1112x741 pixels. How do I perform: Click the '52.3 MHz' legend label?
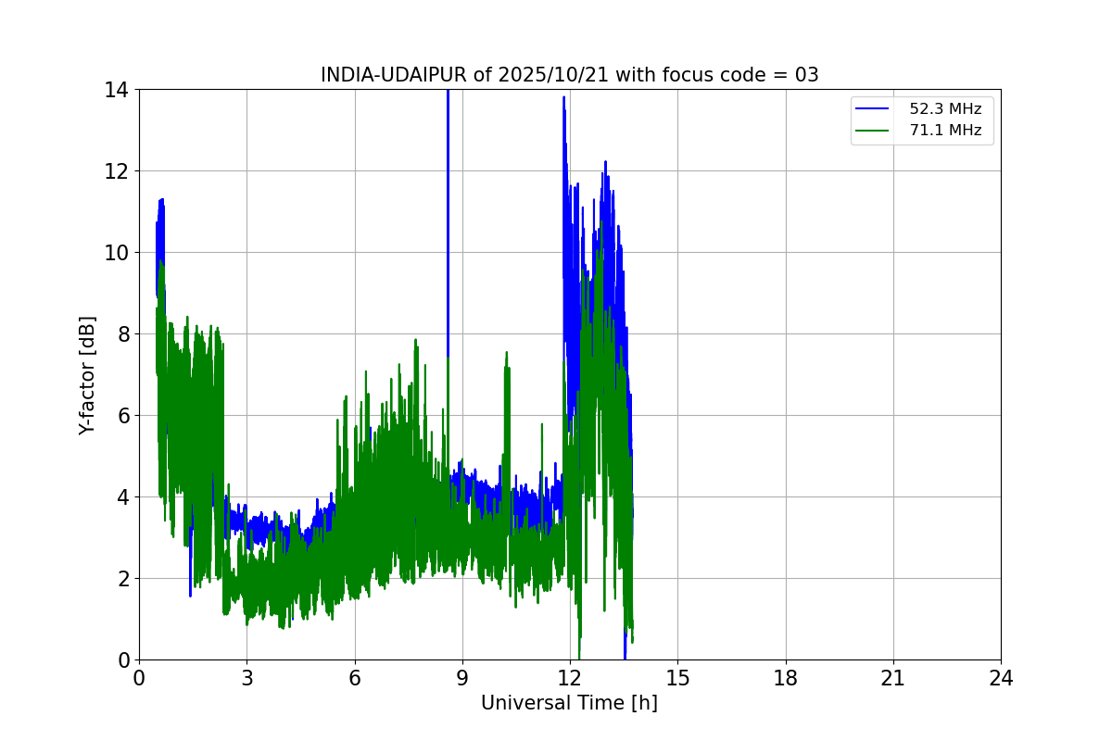945,108
